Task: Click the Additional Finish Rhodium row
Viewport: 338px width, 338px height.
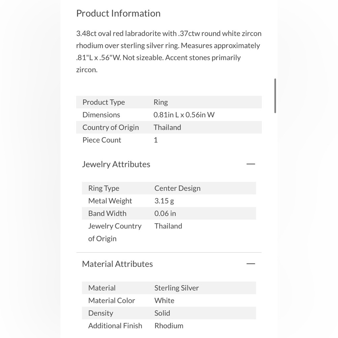Action: click(169, 325)
